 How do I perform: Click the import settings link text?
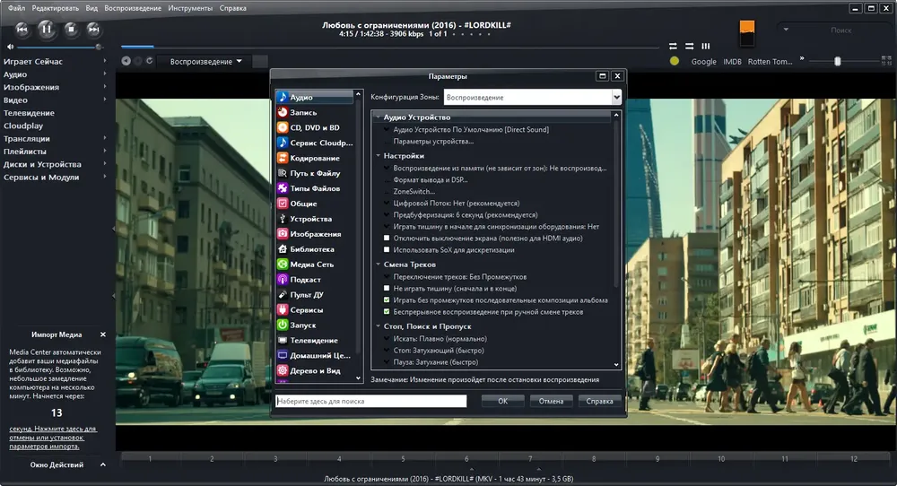[53, 438]
